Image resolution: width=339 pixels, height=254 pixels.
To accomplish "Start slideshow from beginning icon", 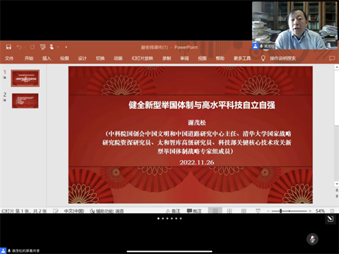I will coord(43,47).
